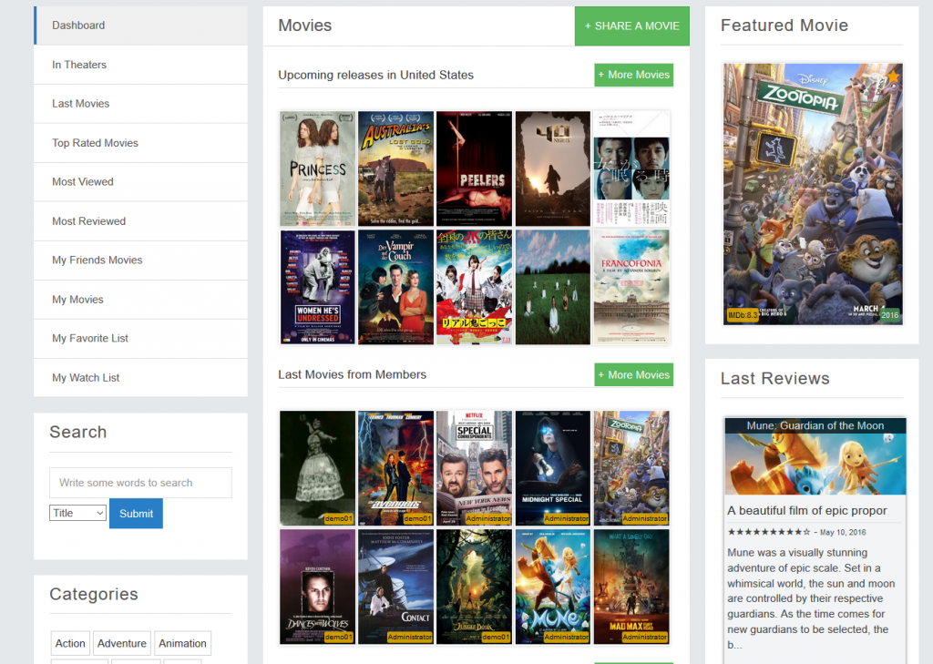This screenshot has width=933, height=664.
Task: Open Most Reviewed list
Action: click(x=140, y=221)
